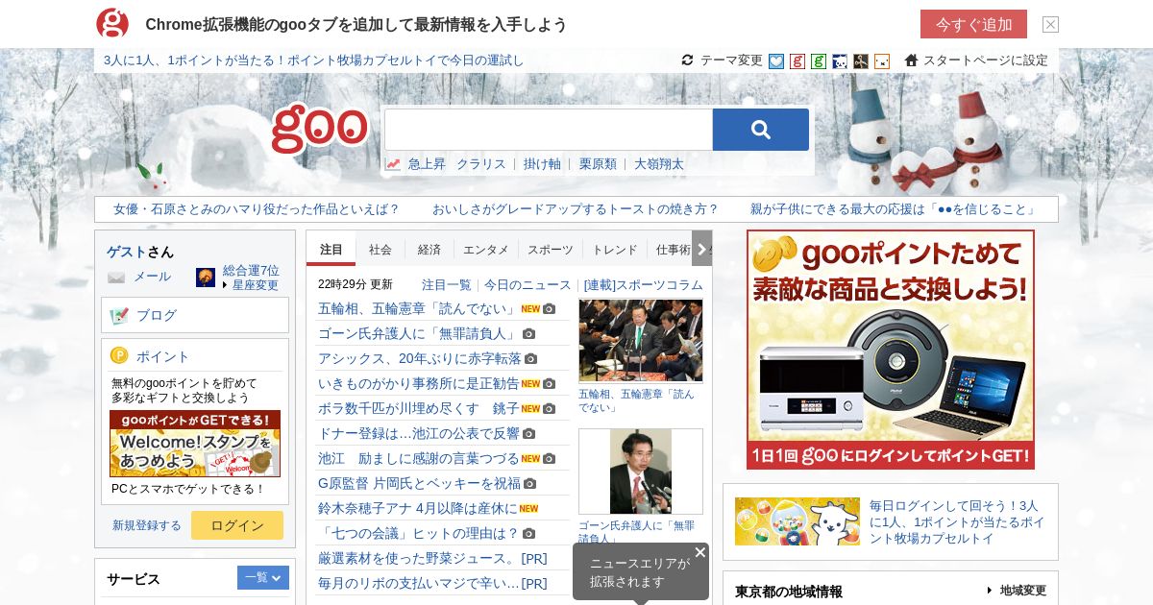This screenshot has width=1153, height=605.
Task: Select the トレンド news tab
Action: tap(615, 250)
